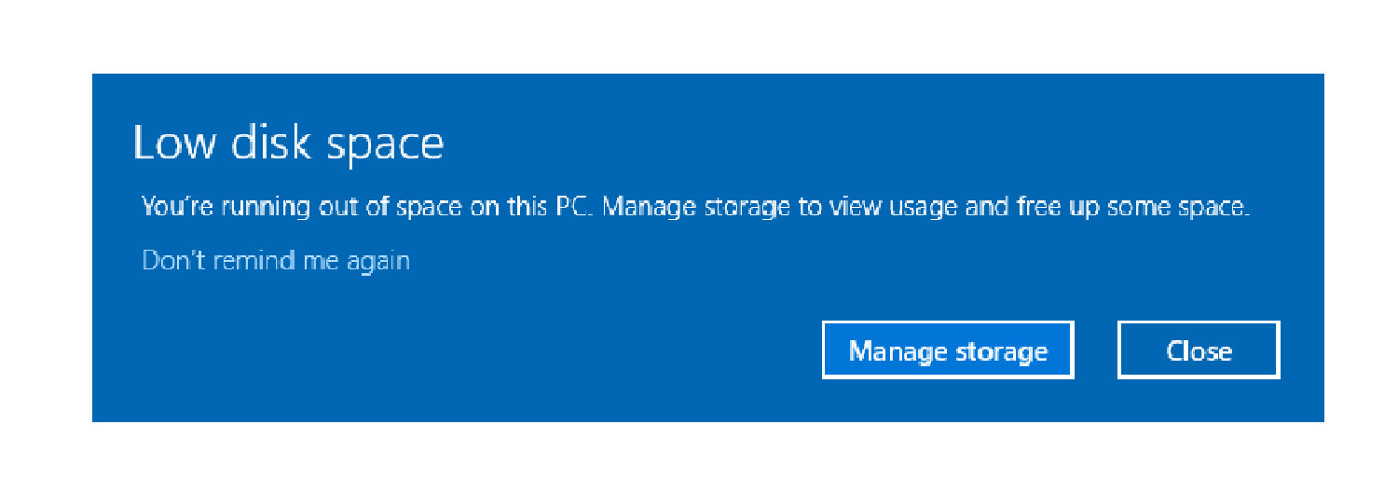This screenshot has width=1398, height=493.
Task: Activate the highlighted Manage storage button
Action: (x=948, y=350)
